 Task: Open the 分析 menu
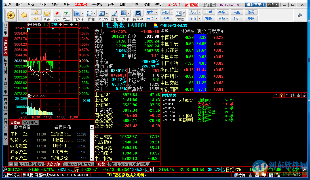click(31, 5)
